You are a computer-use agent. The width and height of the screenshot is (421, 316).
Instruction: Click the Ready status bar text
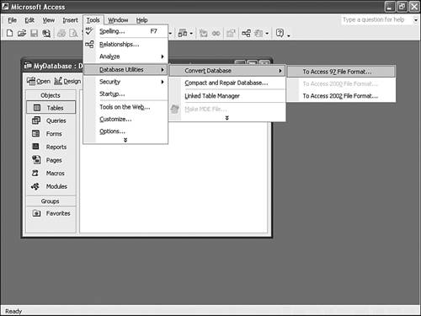tap(13, 311)
